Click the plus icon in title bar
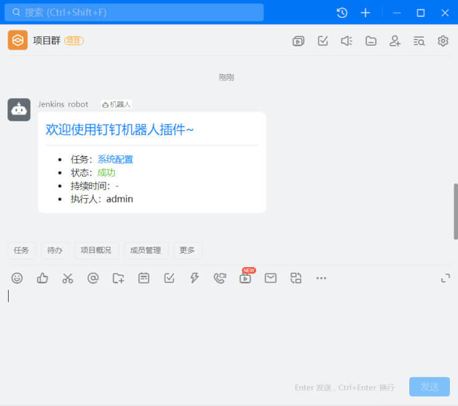 pyautogui.click(x=365, y=12)
